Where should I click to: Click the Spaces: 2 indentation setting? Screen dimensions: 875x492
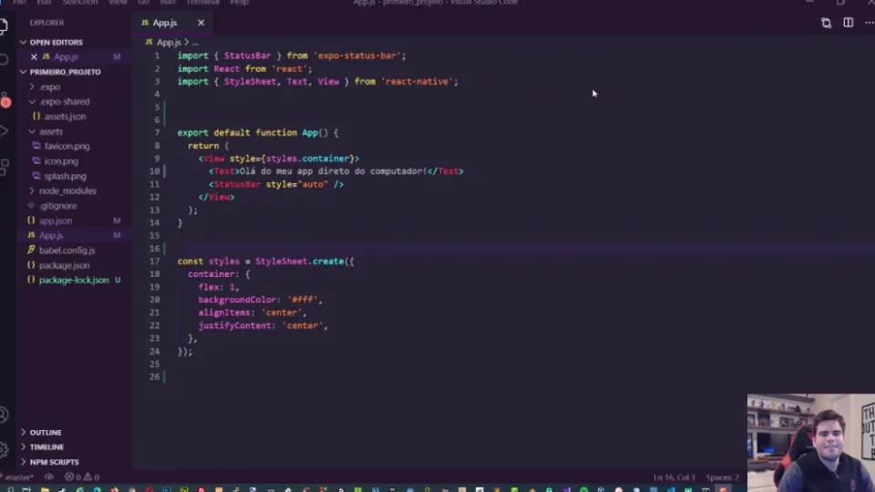click(722, 477)
